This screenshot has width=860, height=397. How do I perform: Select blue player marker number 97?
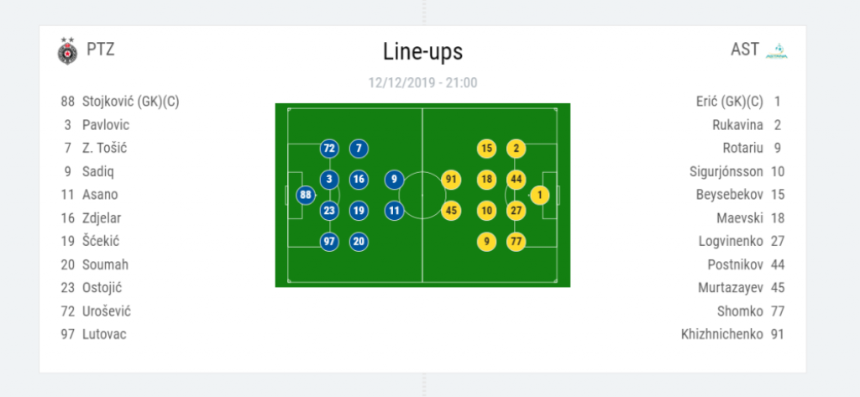tap(329, 242)
